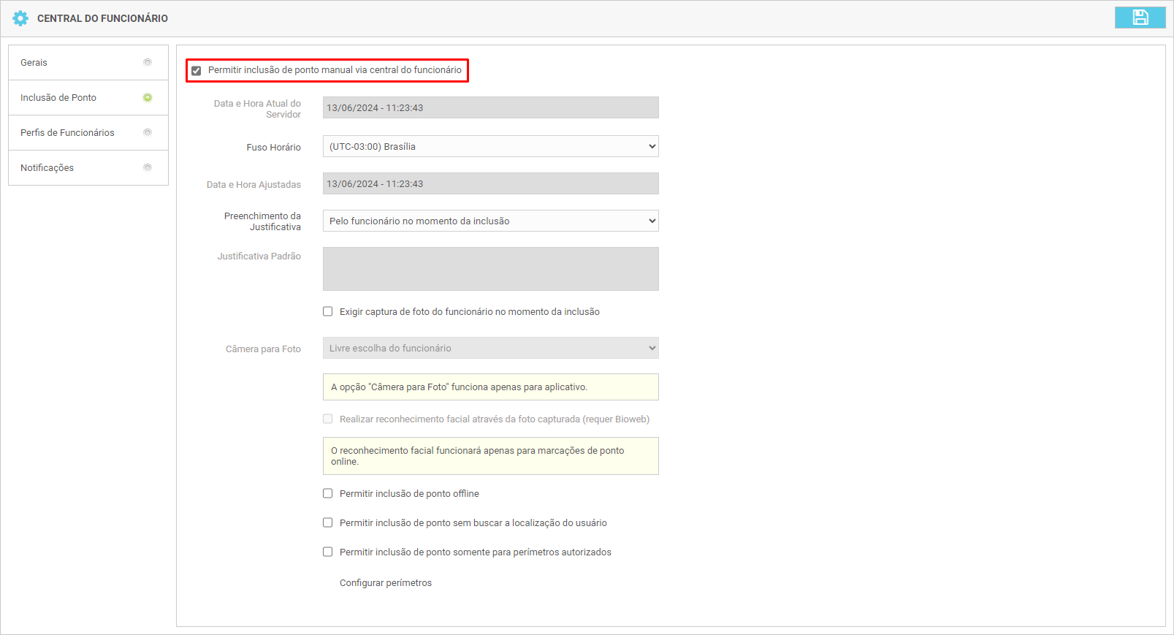The width and height of the screenshot is (1174, 635).
Task: Check ponto sem buscar a localização option
Action: (328, 522)
